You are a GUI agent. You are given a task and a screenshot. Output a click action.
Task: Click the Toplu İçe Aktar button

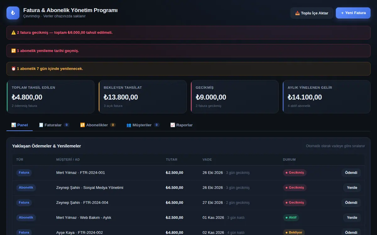[312, 13]
